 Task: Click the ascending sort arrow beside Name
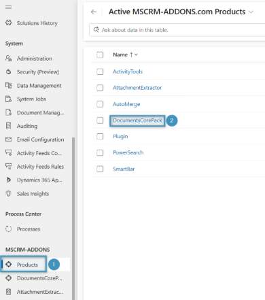tap(131, 54)
